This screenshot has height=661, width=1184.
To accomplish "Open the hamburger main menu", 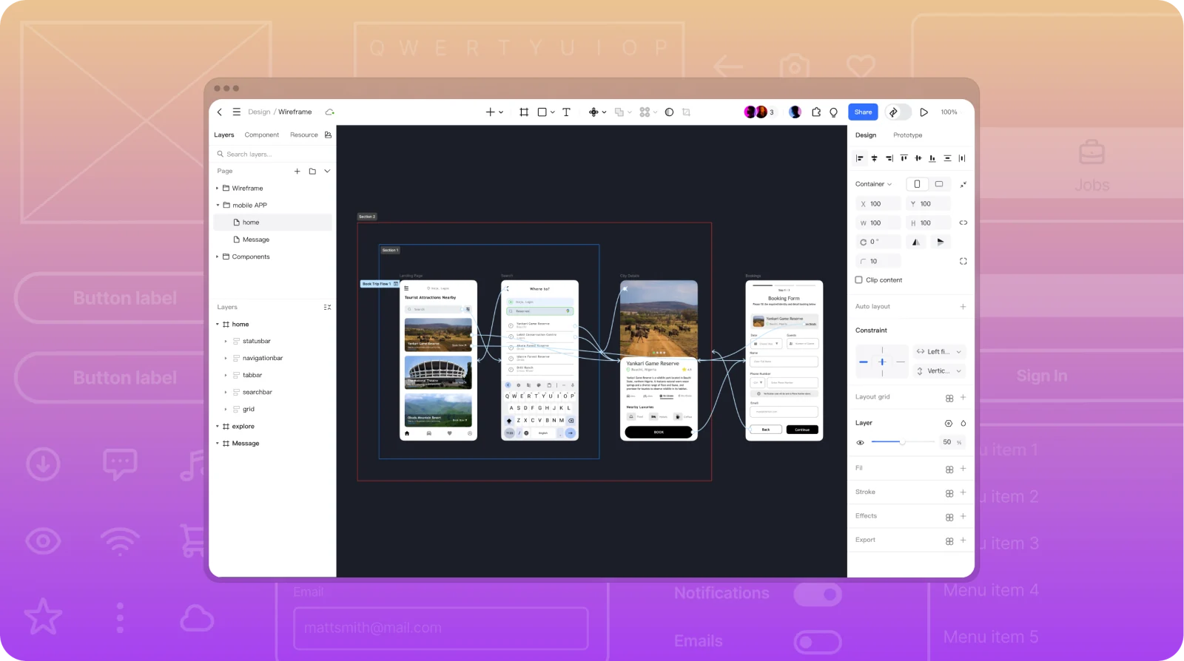I will 237,112.
